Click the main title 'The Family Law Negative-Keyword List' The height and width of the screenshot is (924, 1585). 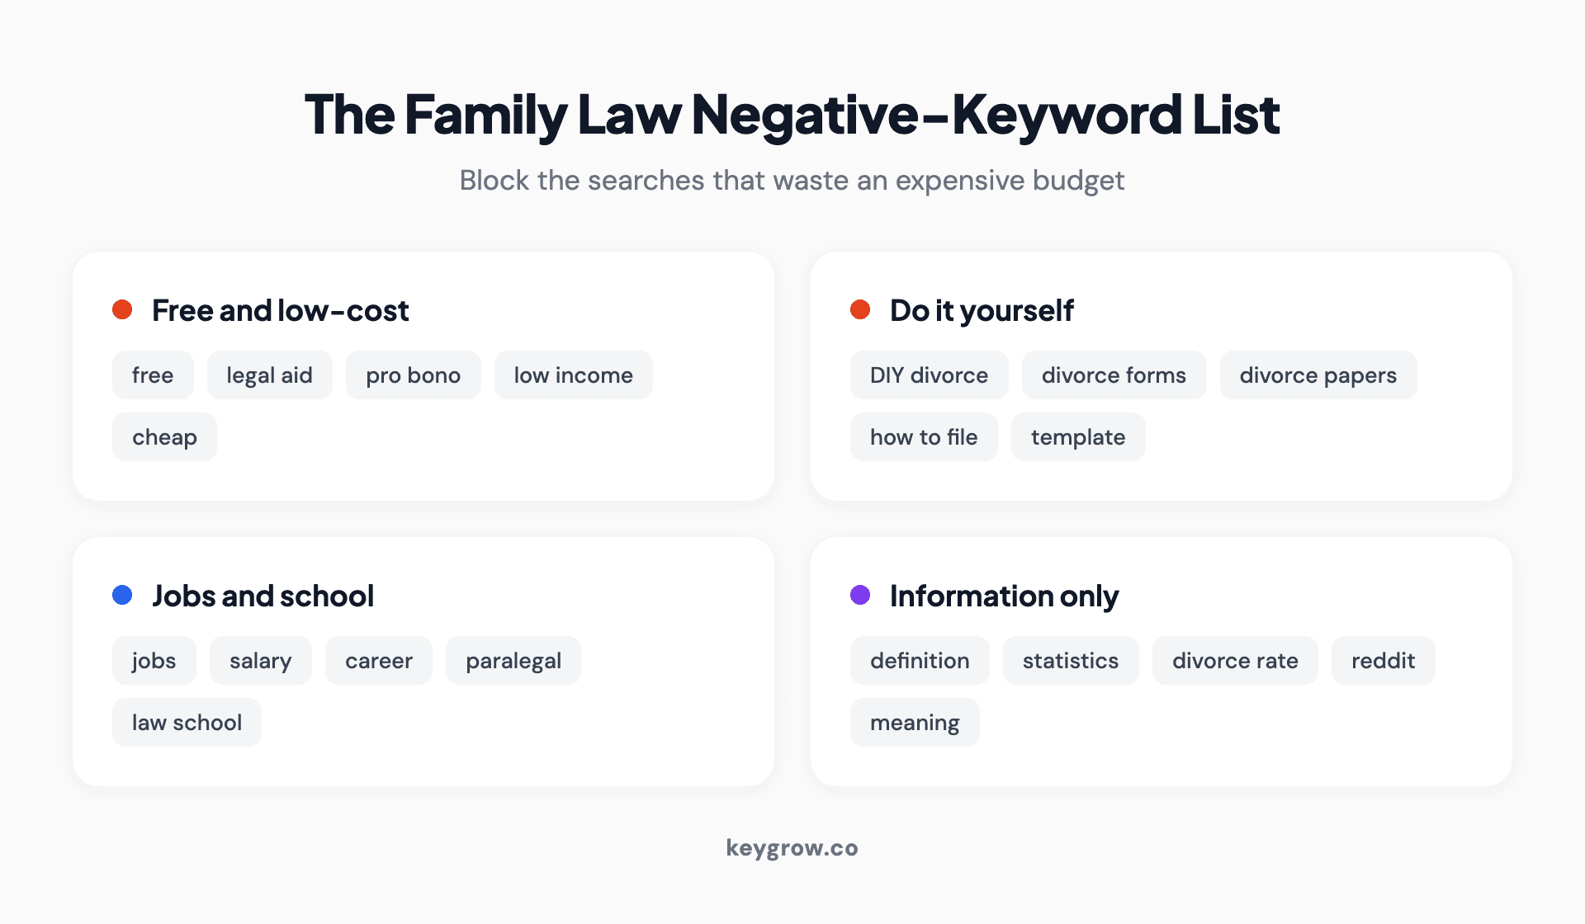[792, 115]
